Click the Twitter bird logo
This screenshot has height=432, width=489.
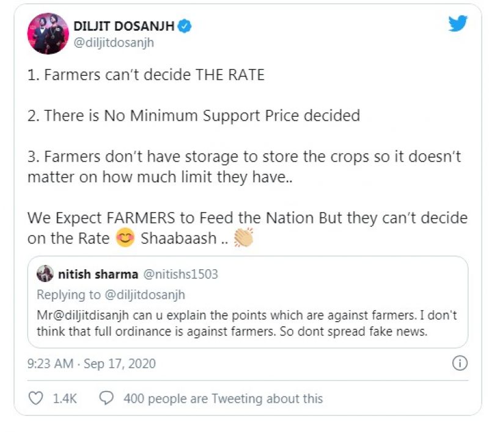click(x=457, y=24)
